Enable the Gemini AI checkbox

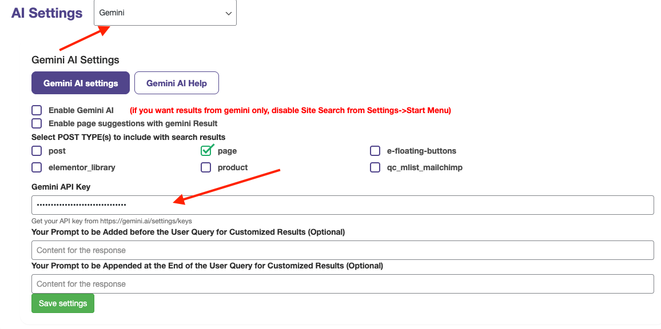pos(37,110)
